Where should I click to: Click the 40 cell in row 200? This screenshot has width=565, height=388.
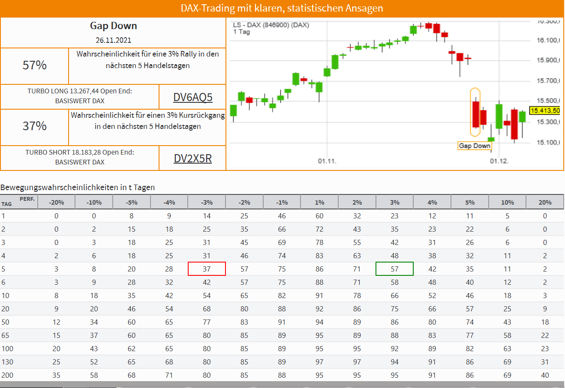tap(545, 375)
